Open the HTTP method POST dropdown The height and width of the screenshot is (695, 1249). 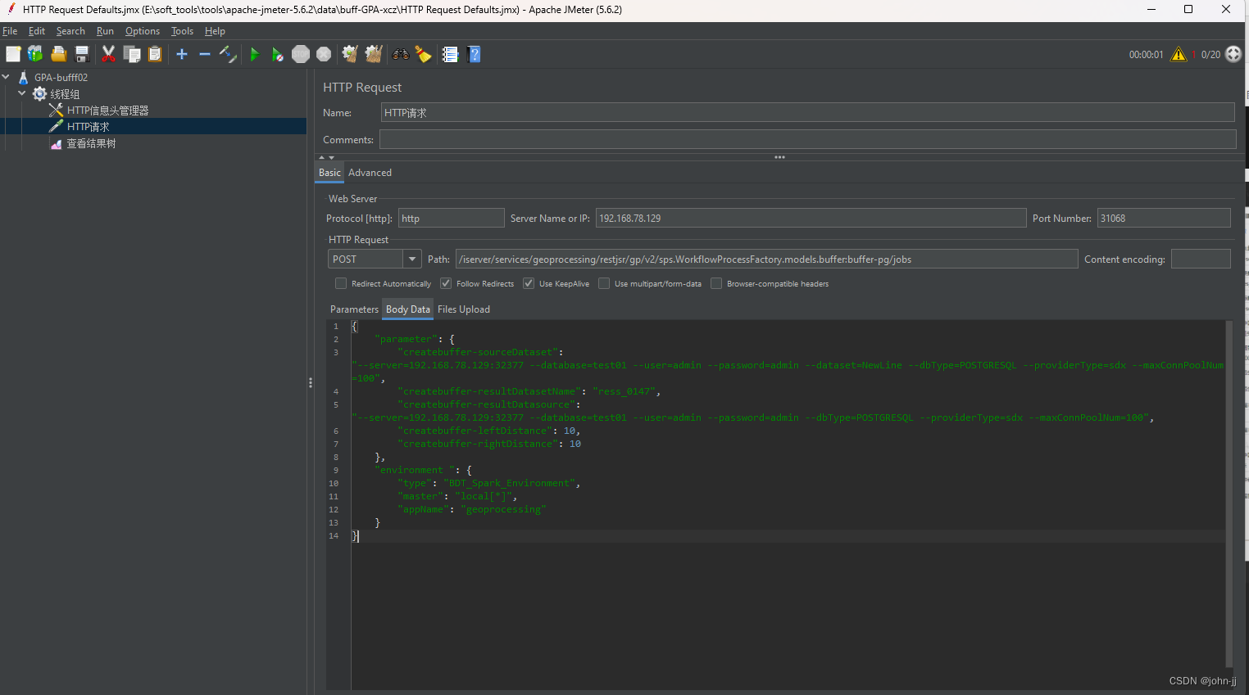click(412, 259)
